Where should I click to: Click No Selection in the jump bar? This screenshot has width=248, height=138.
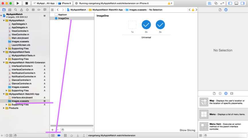coord(156,10)
